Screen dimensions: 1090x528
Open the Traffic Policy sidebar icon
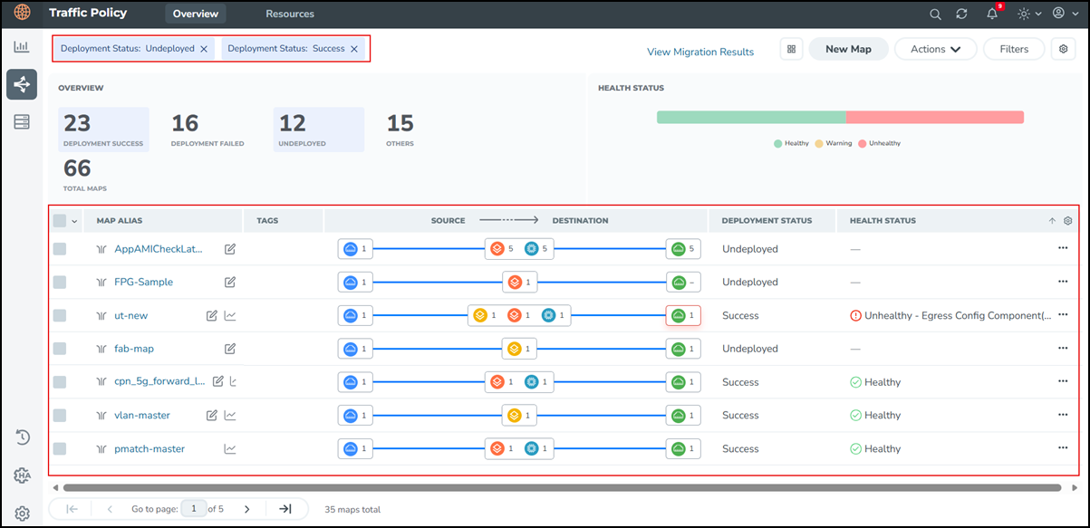(22, 84)
